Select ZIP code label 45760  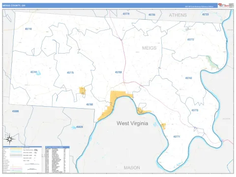(x=89, y=104)
